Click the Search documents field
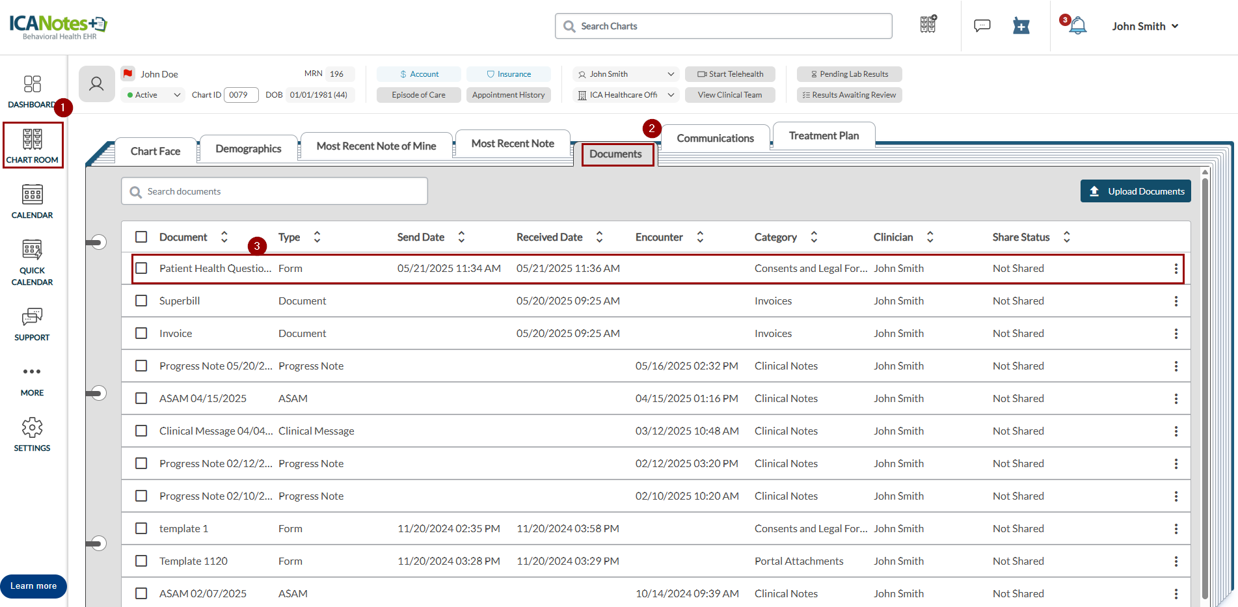Image resolution: width=1238 pixels, height=607 pixels. [x=275, y=191]
